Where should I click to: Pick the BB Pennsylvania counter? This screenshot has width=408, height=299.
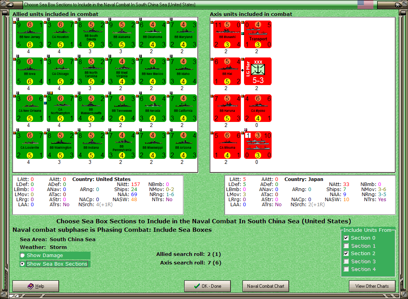click(122, 145)
